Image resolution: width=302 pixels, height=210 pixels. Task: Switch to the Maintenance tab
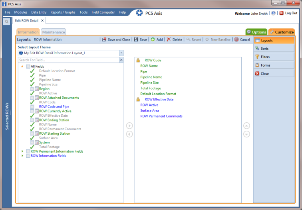point(54,32)
